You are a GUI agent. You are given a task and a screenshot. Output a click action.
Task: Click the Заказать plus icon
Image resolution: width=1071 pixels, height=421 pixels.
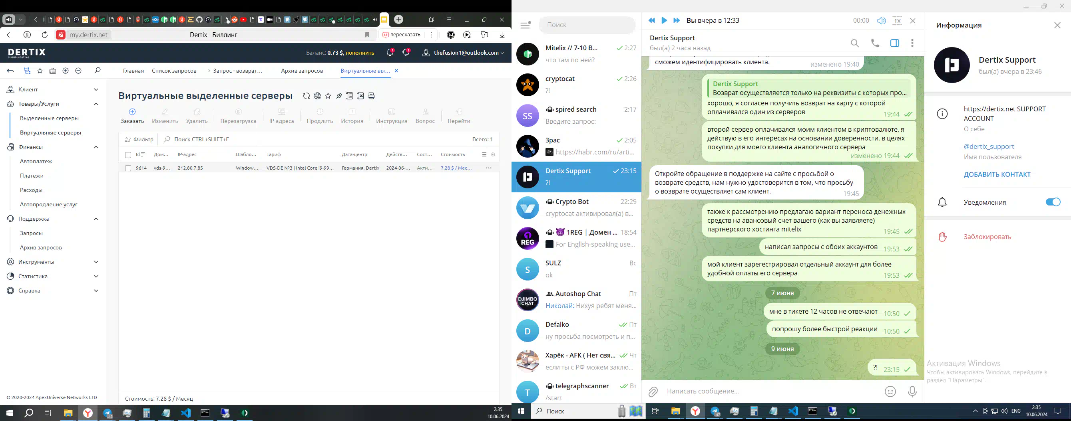coord(132,112)
